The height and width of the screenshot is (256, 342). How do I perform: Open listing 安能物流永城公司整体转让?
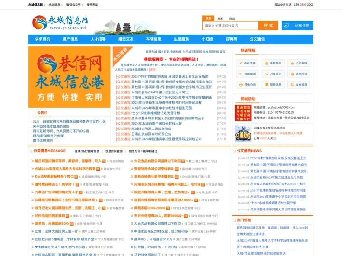(154, 169)
